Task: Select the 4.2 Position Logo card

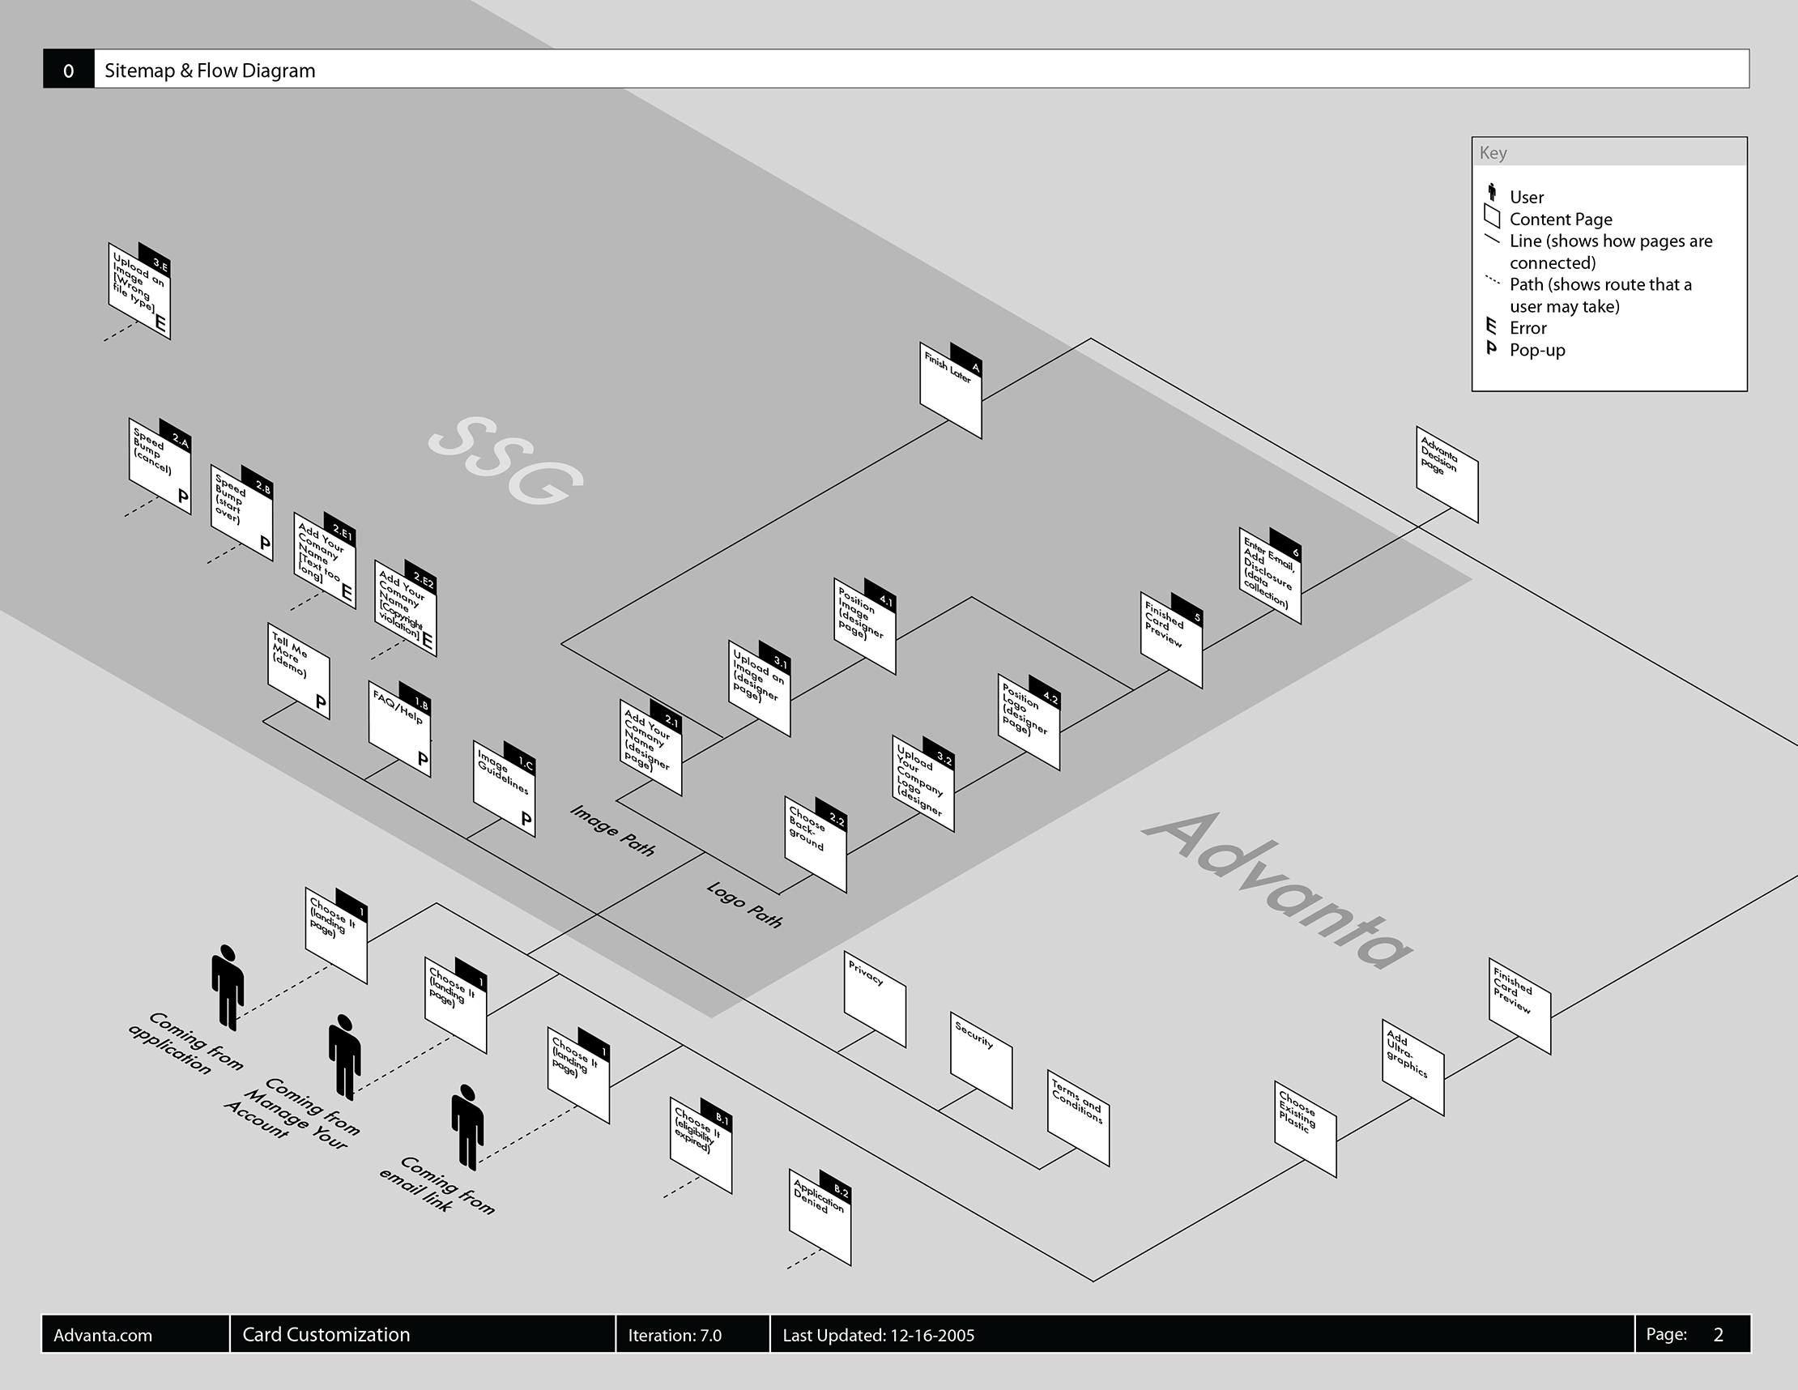Action: click(1029, 723)
